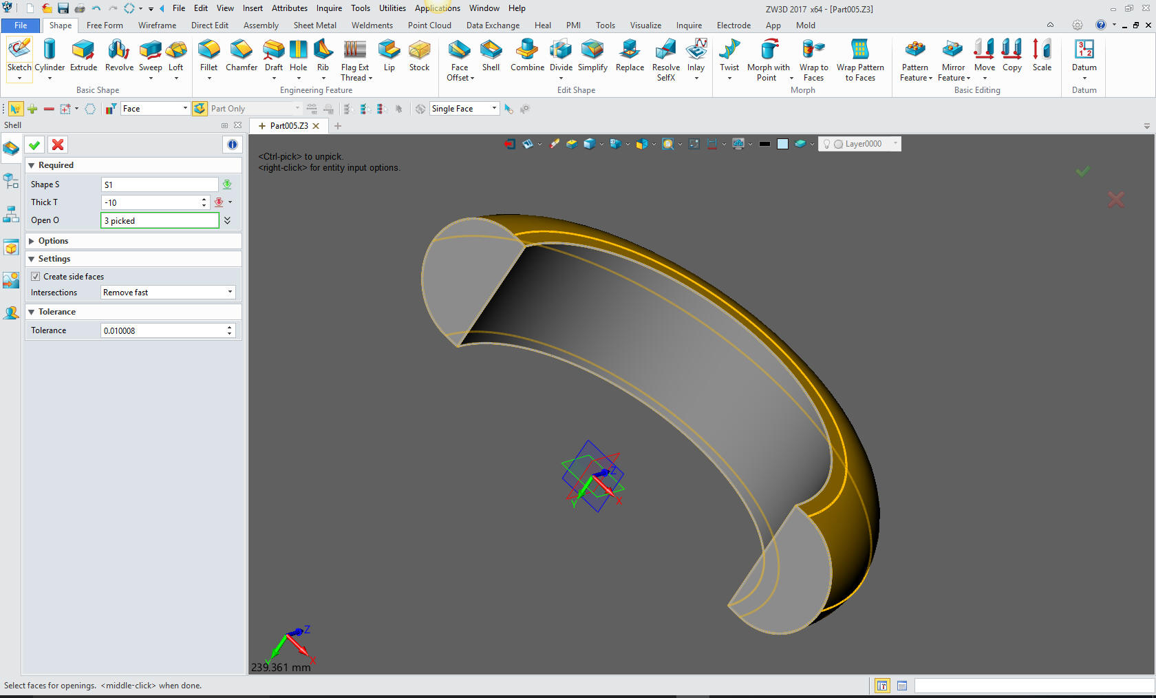Viewport: 1156px width, 698px height.
Task: Collapse the Tolerance section
Action: click(32, 312)
